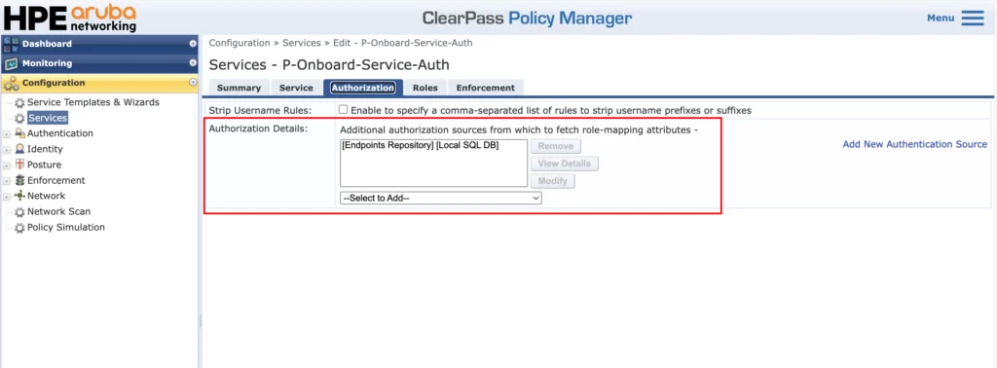Viewport: 997px width, 368px height.
Task: Click the ClearPass Policy Manager title
Action: pyautogui.click(x=527, y=18)
